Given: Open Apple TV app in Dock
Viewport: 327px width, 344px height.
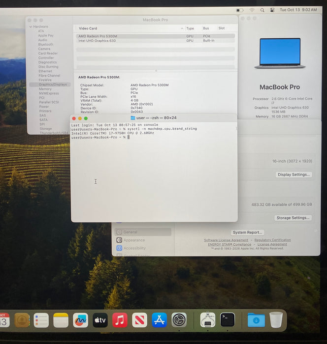Looking at the screenshot, I should point(100,320).
